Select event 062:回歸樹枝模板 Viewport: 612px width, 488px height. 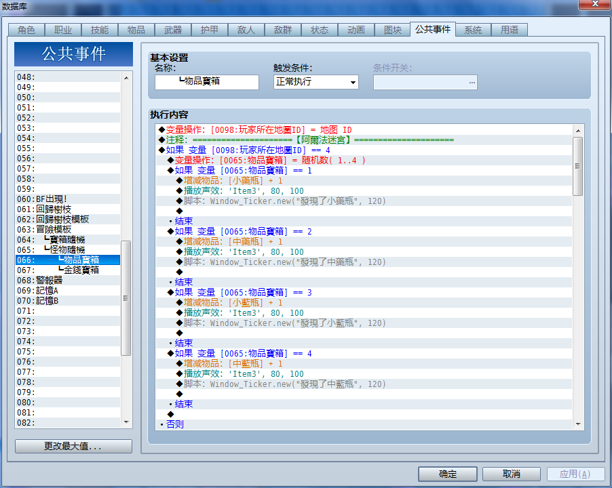[x=68, y=220]
